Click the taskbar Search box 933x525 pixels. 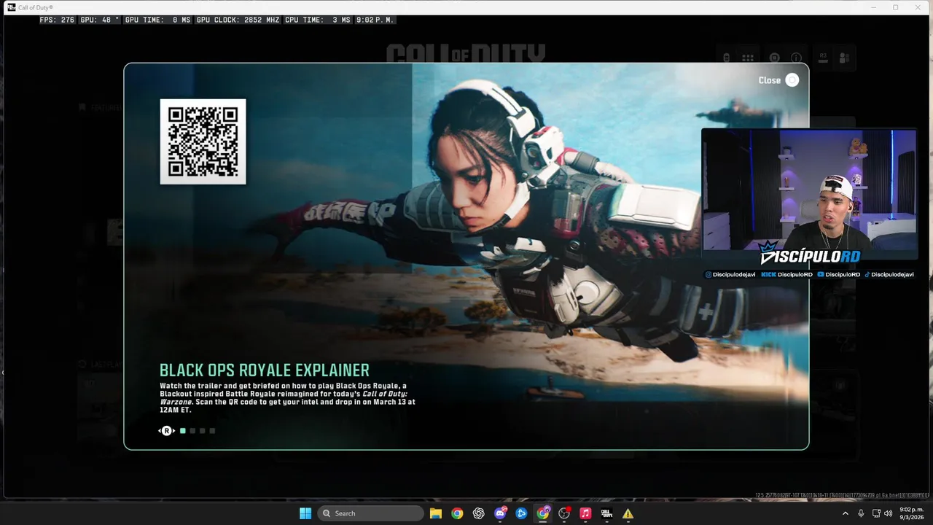point(371,513)
